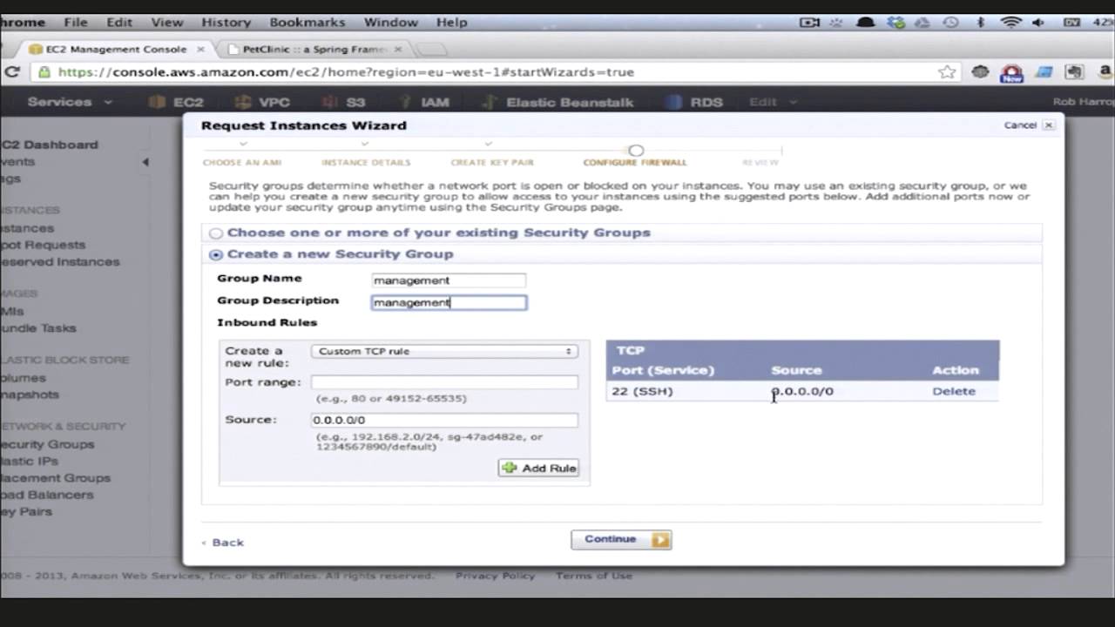Click the Add Rule button
Viewport: 1115px width, 627px height.
click(x=538, y=469)
